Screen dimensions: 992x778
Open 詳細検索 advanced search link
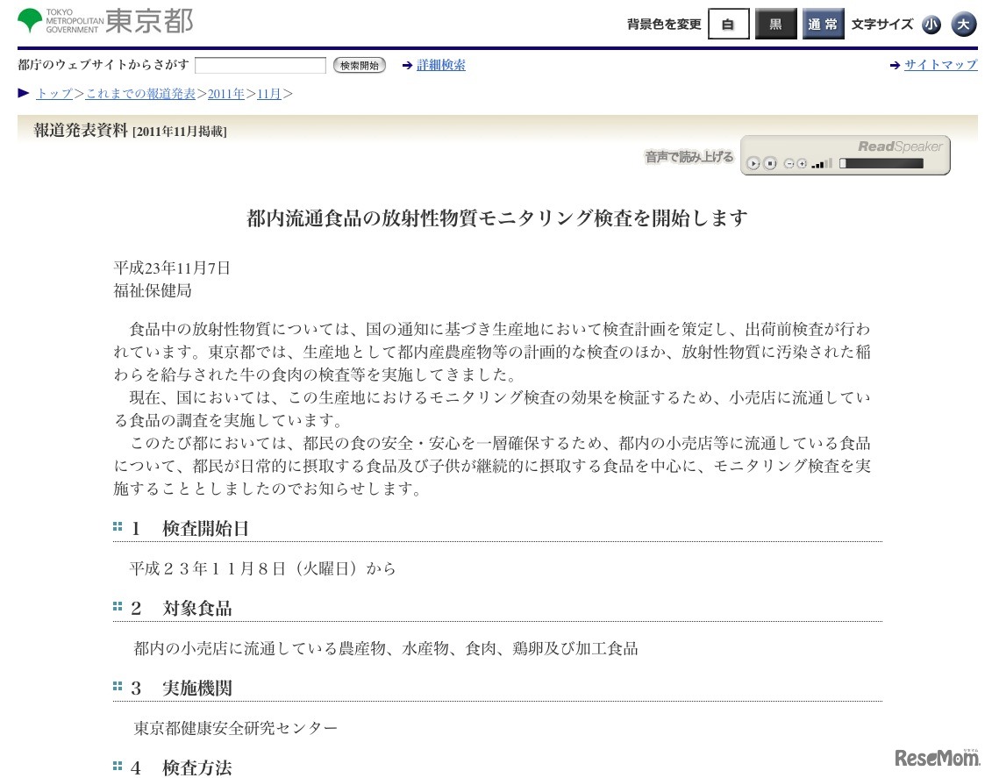(441, 65)
